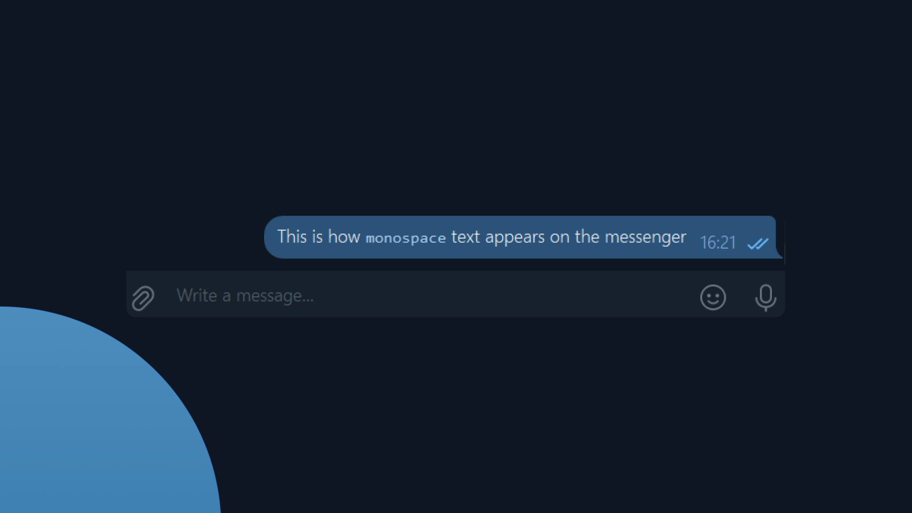
Task: Click the word "the" before messenger
Action: point(587,237)
